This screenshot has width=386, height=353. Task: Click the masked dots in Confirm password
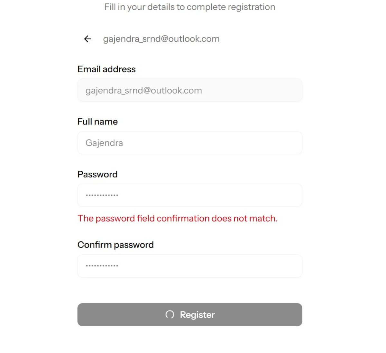pyautogui.click(x=102, y=266)
